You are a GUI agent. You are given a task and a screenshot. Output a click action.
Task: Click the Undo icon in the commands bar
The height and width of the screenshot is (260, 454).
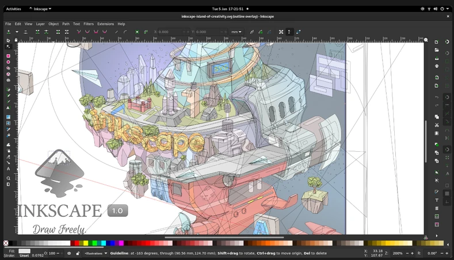click(437, 97)
